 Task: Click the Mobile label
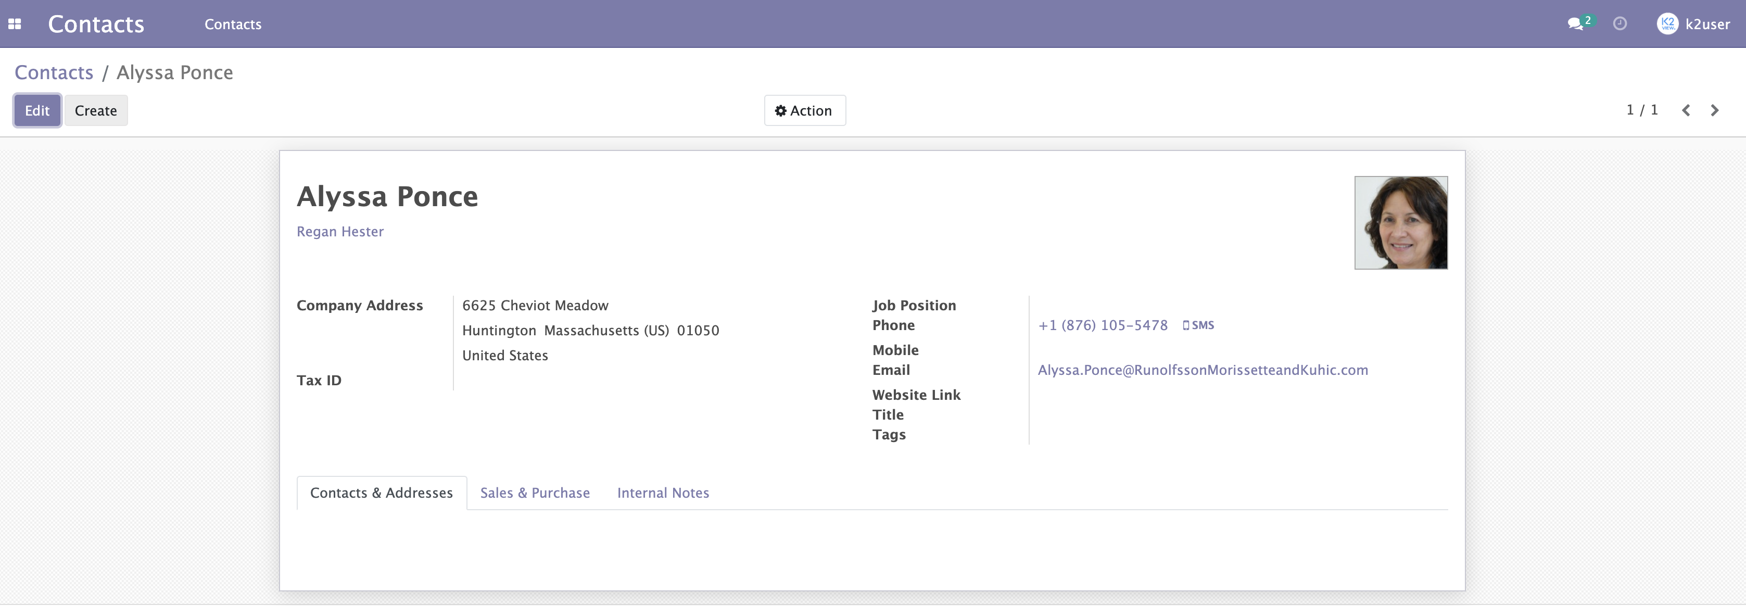click(x=895, y=350)
